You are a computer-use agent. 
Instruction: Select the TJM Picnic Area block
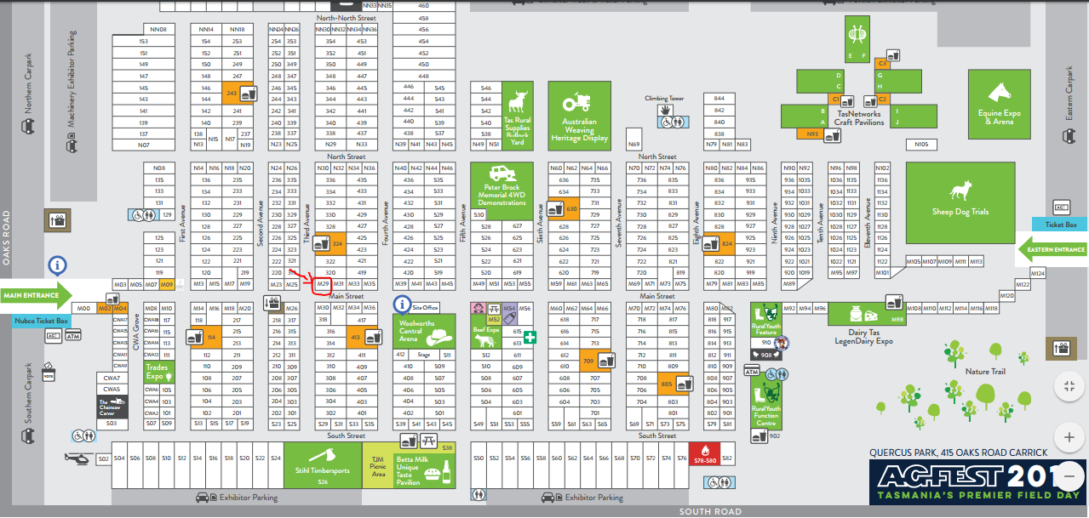coord(379,464)
